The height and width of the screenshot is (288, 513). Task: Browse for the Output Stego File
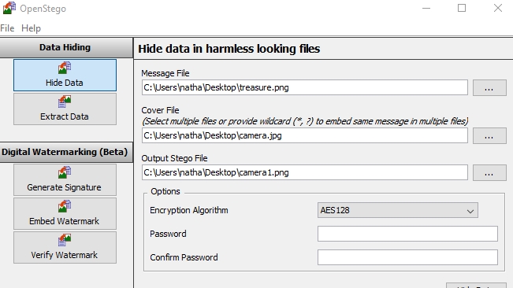(489, 172)
